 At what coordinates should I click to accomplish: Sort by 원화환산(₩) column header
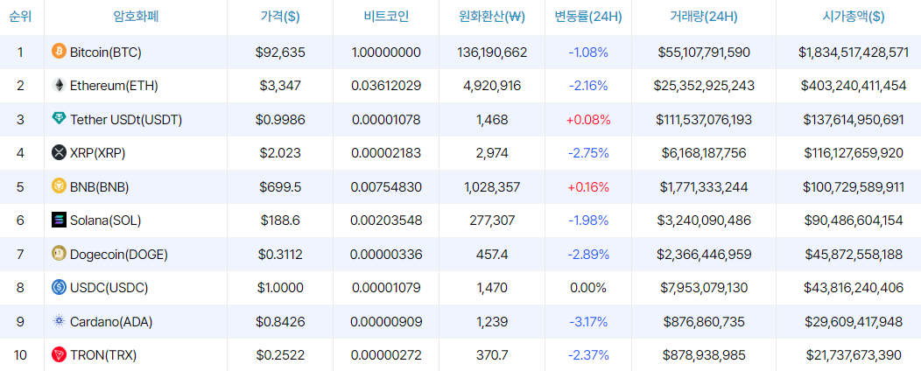(x=492, y=17)
